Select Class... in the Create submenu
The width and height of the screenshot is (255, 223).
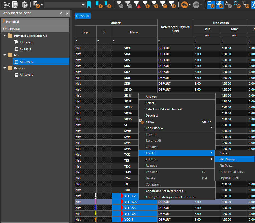tap(224, 153)
